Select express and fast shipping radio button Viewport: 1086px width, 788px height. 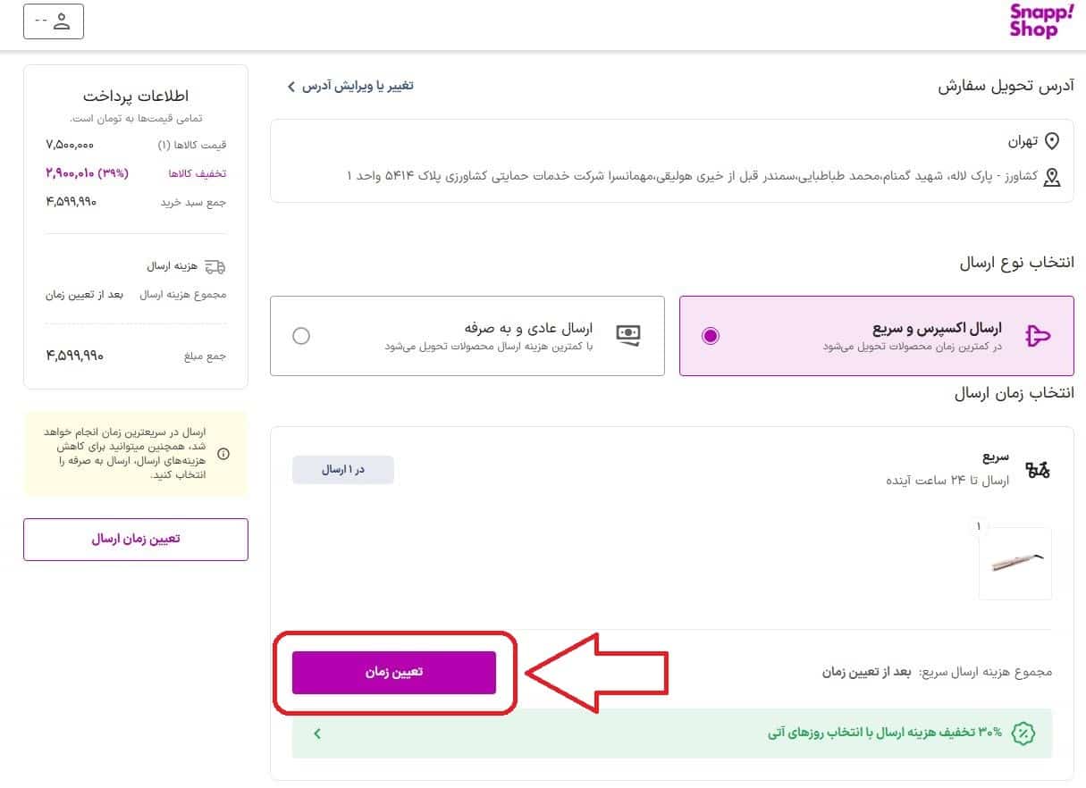point(710,336)
